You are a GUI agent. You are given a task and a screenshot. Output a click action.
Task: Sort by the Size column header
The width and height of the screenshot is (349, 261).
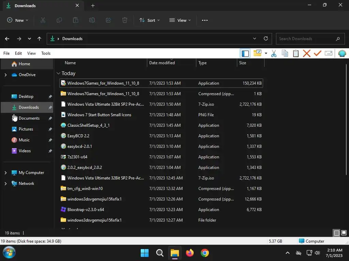click(x=251, y=63)
